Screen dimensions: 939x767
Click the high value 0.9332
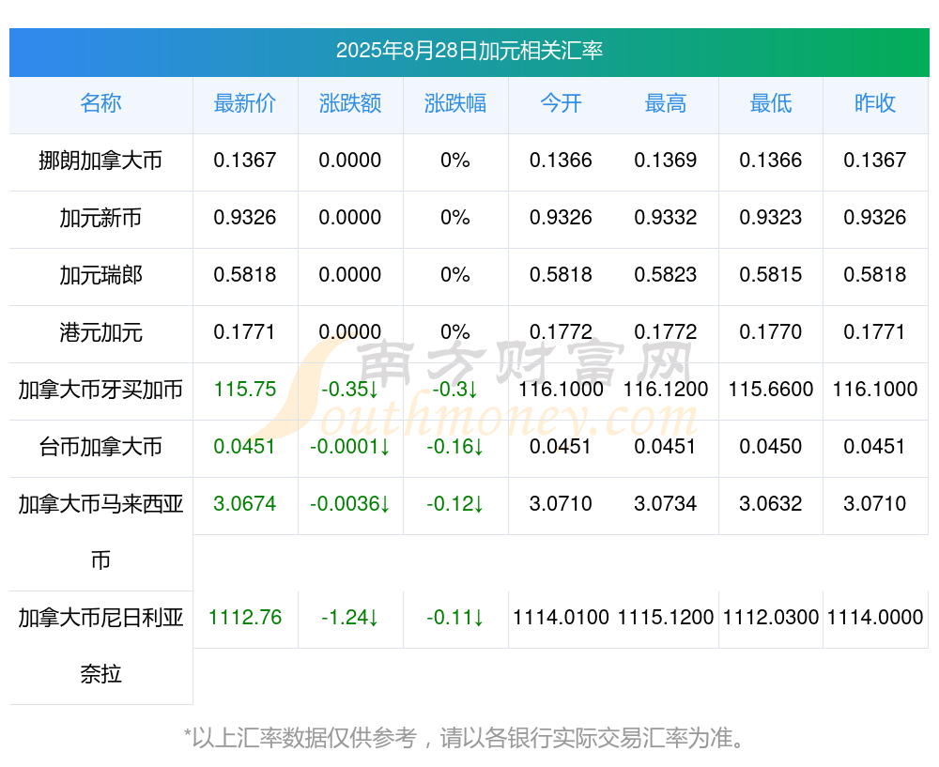pos(666,218)
